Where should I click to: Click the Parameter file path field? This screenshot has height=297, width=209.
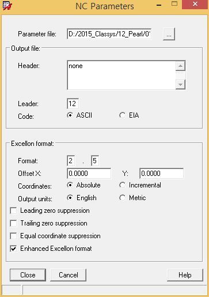coord(109,34)
